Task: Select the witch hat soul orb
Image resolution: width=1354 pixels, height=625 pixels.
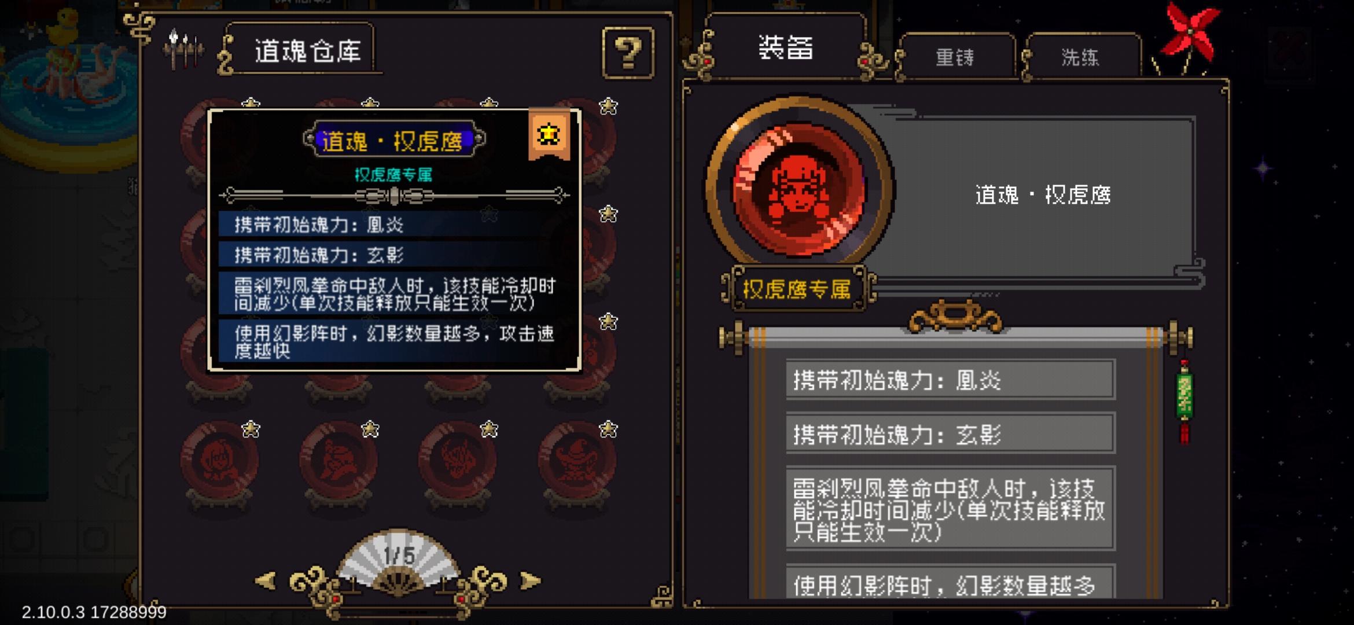Action: coord(577,461)
